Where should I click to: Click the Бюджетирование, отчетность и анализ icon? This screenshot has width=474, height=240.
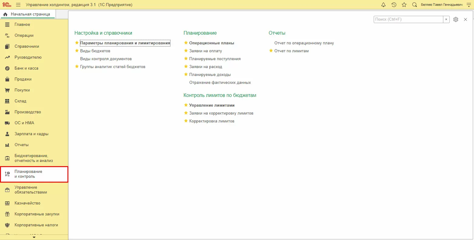coord(8,158)
